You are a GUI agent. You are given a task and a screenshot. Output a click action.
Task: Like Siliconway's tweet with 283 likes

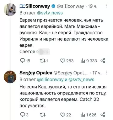point(67,61)
